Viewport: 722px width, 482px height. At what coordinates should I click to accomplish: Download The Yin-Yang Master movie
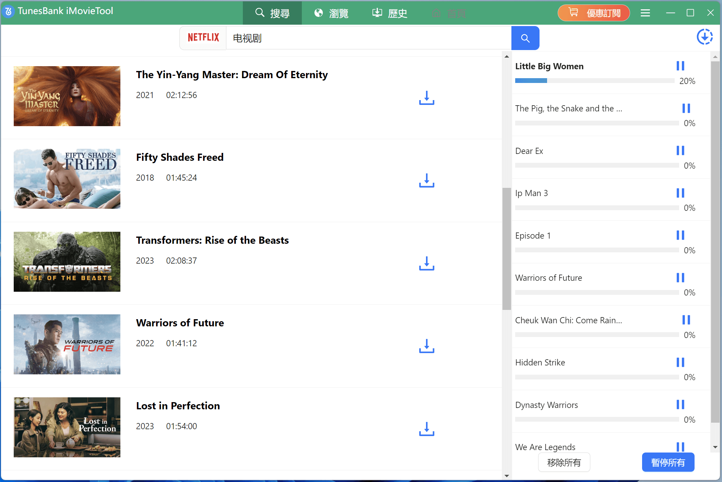[426, 98]
